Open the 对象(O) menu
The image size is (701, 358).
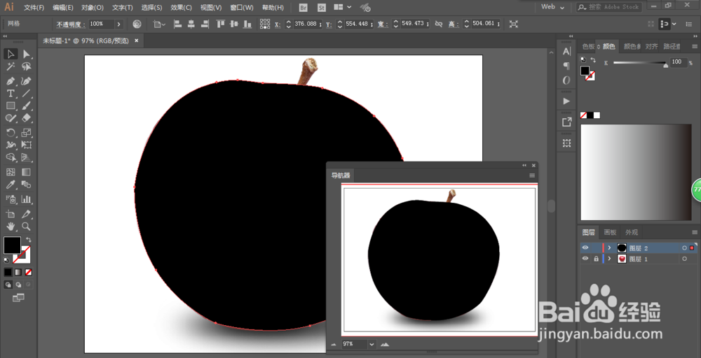[93, 8]
